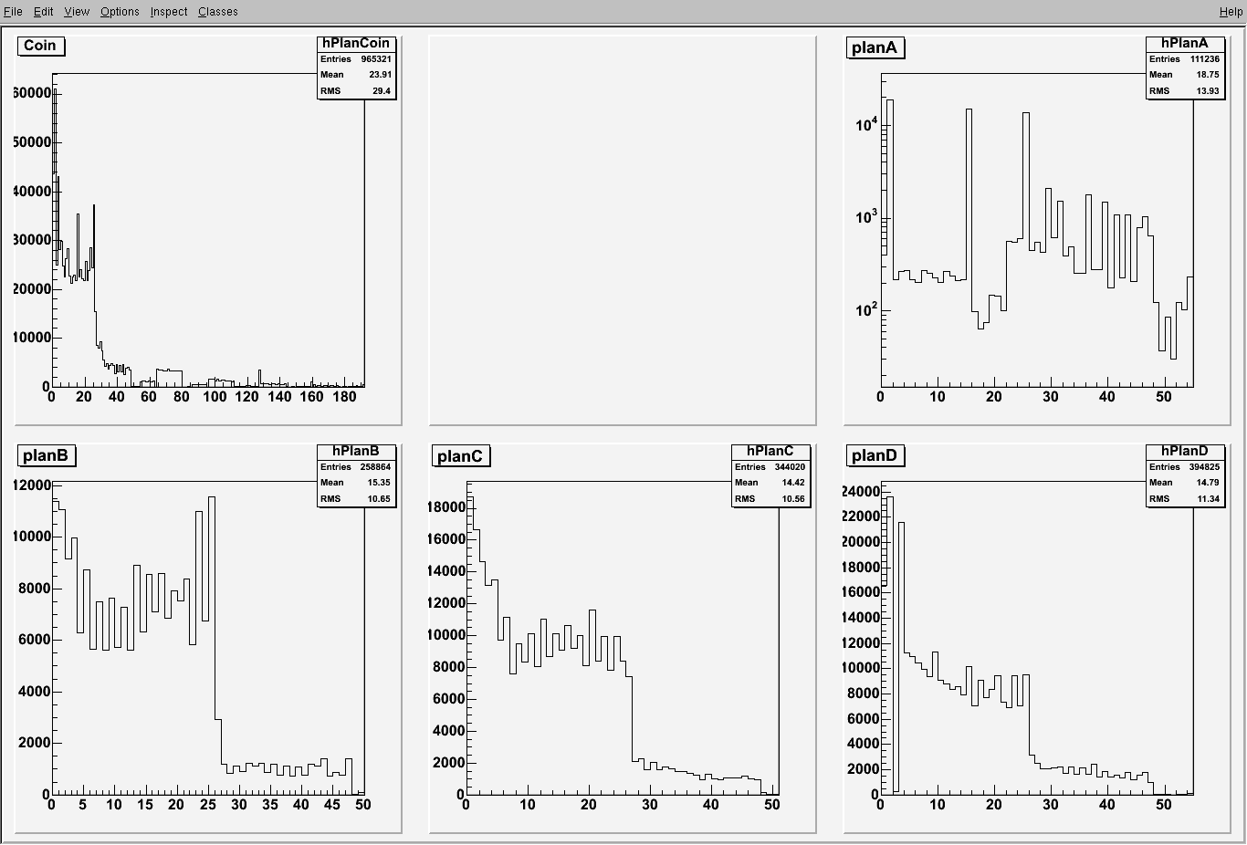The height and width of the screenshot is (845, 1247).
Task: Click the RMS 11.34 row in hPlanD
Action: tap(1185, 499)
